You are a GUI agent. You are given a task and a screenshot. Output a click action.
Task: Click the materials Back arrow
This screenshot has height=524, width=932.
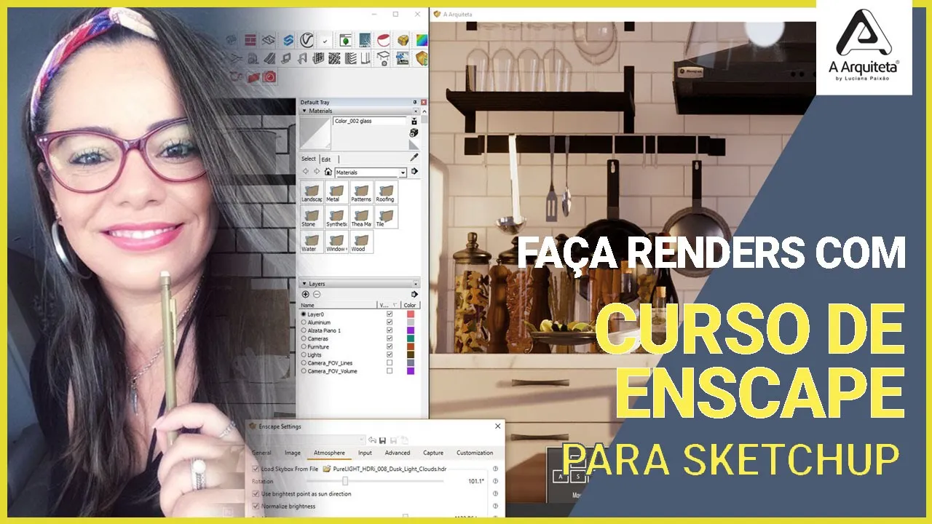306,172
